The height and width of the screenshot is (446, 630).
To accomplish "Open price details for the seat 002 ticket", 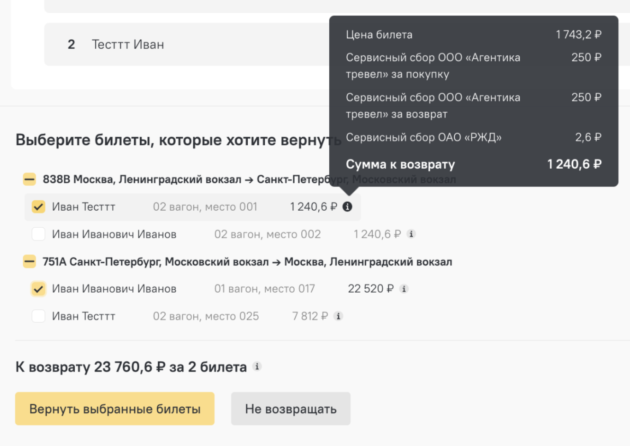I will click(x=411, y=234).
